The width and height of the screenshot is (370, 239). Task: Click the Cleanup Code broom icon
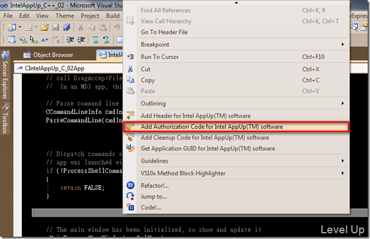click(130, 137)
